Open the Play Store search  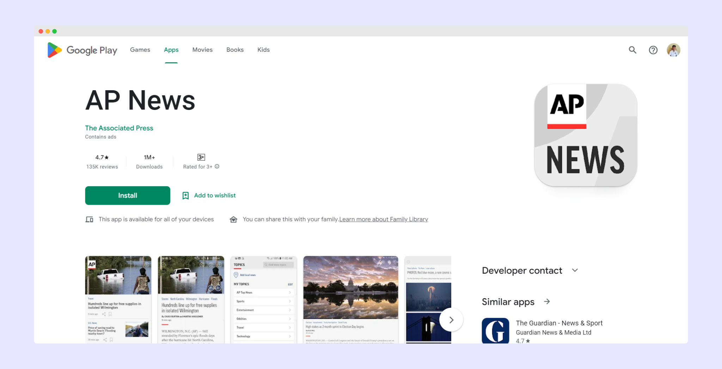pos(632,50)
